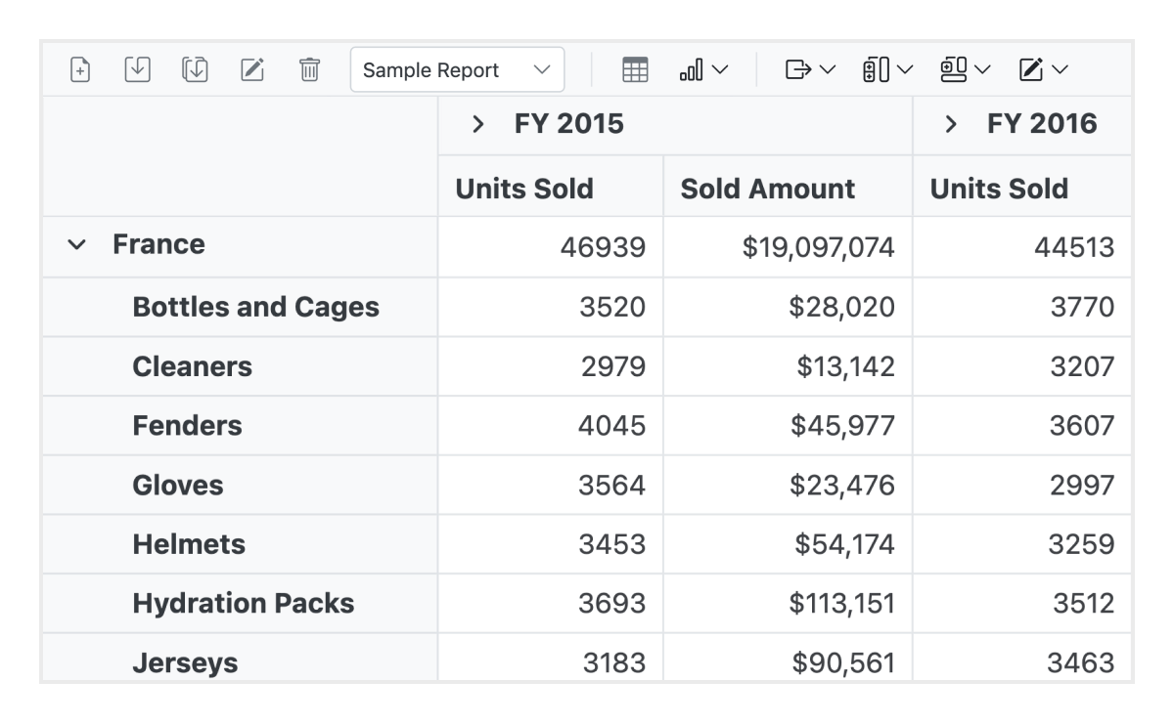
Task: Rename the current report
Action: 251,69
